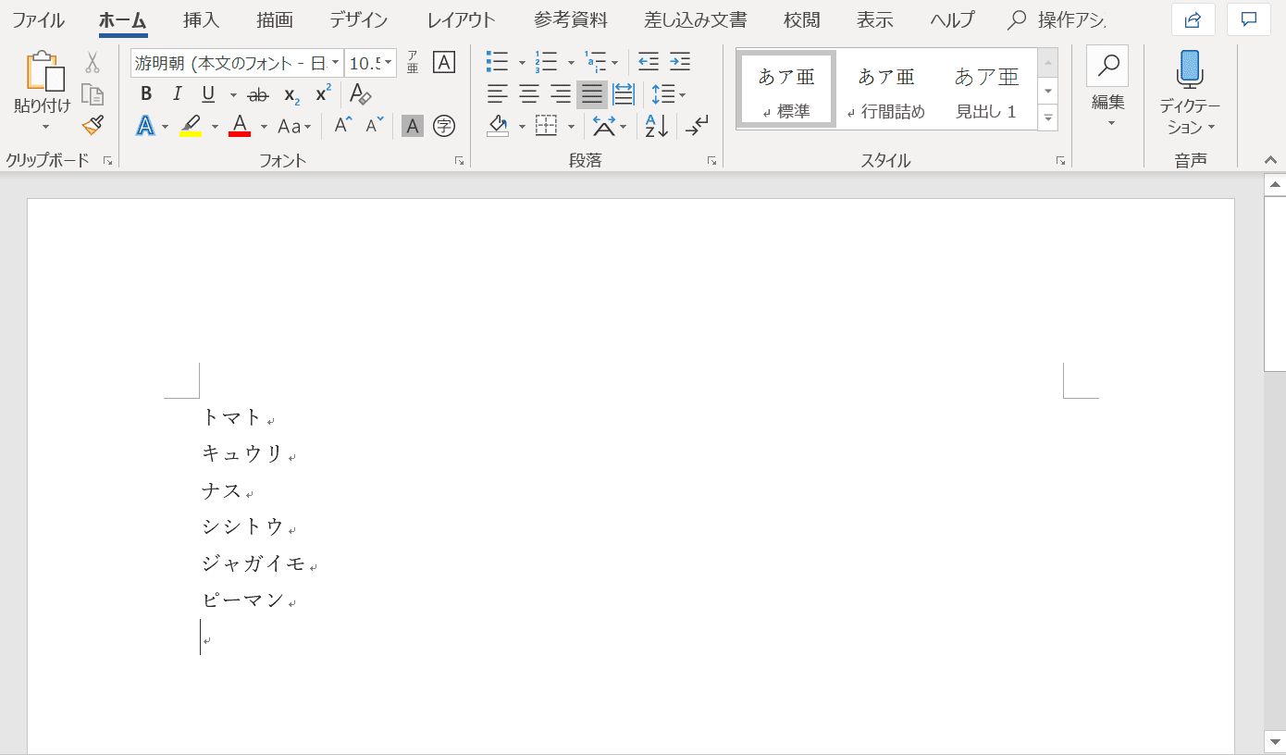Toggle justify alignment
The width and height of the screenshot is (1286, 755).
coord(592,94)
